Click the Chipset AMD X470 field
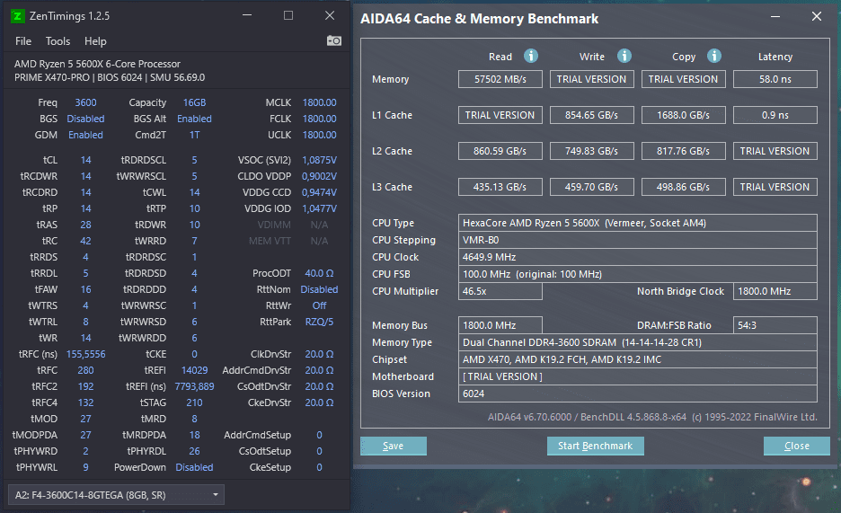Screen dimensions: 841x513 [x=638, y=359]
